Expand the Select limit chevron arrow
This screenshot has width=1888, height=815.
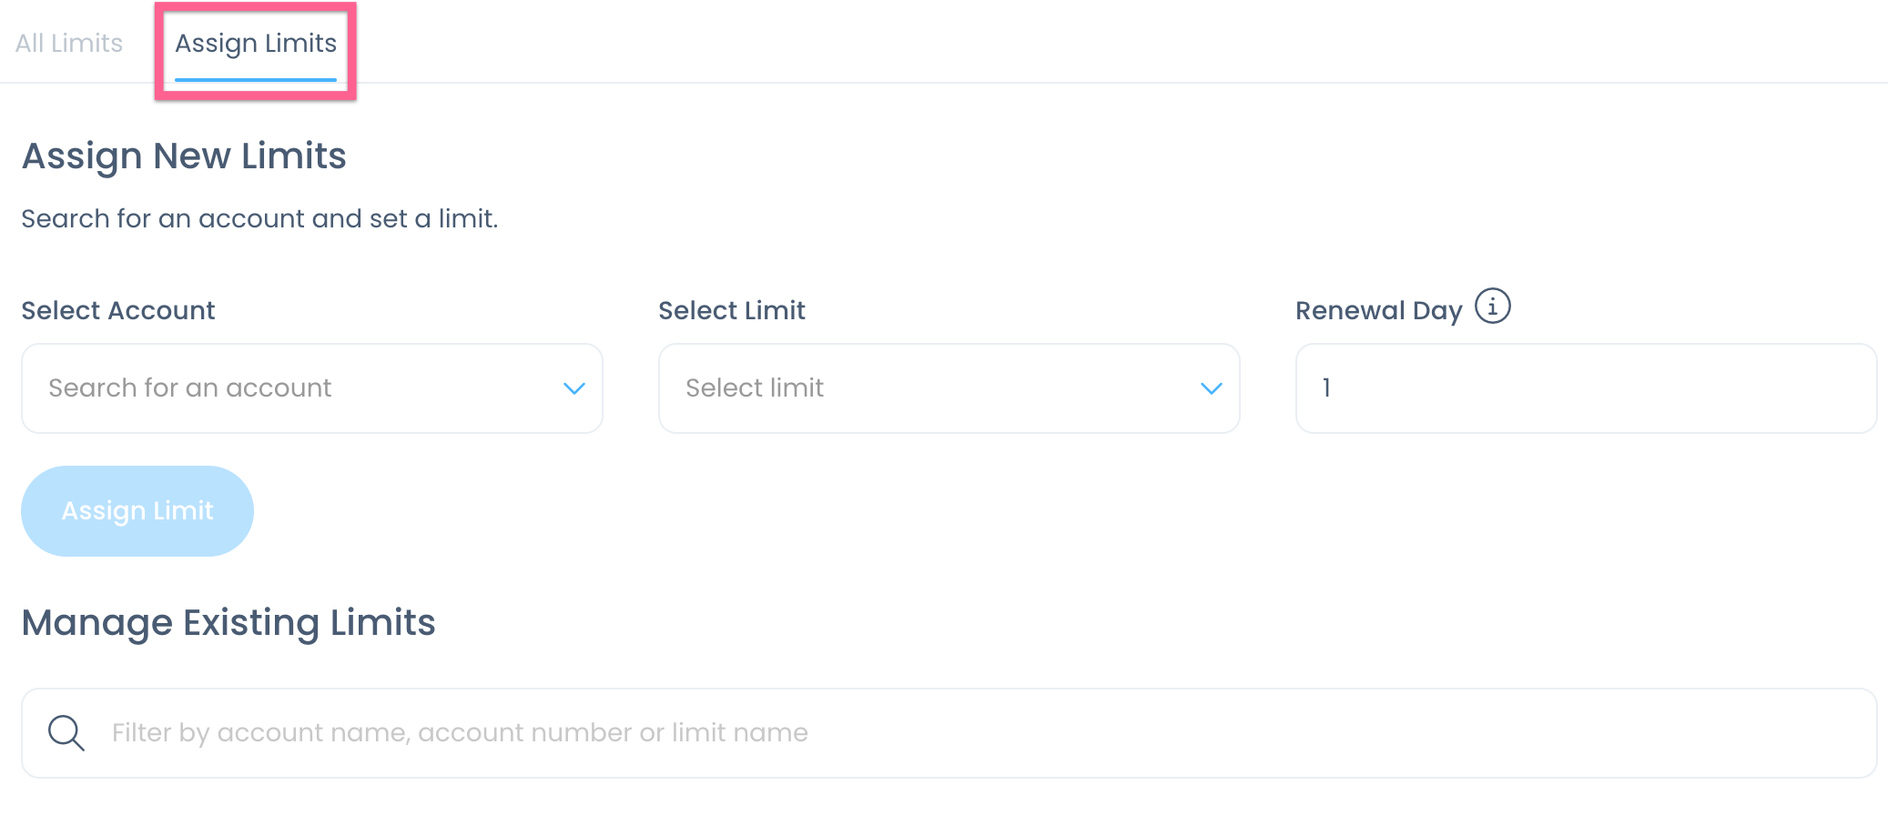click(1211, 388)
